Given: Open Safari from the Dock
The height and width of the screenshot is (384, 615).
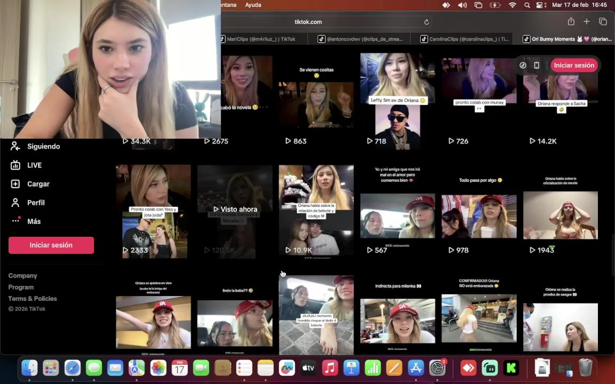Looking at the screenshot, I should pyautogui.click(x=72, y=368).
